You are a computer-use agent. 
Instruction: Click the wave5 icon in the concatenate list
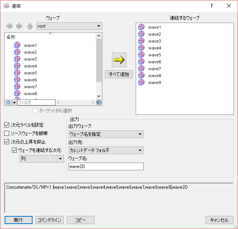pos(141,55)
